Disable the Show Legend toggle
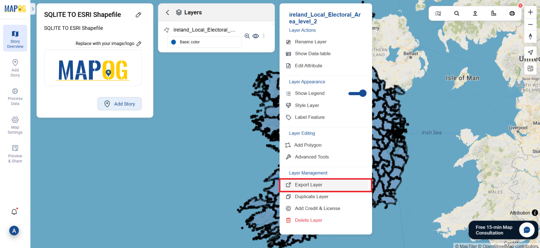 pos(357,93)
